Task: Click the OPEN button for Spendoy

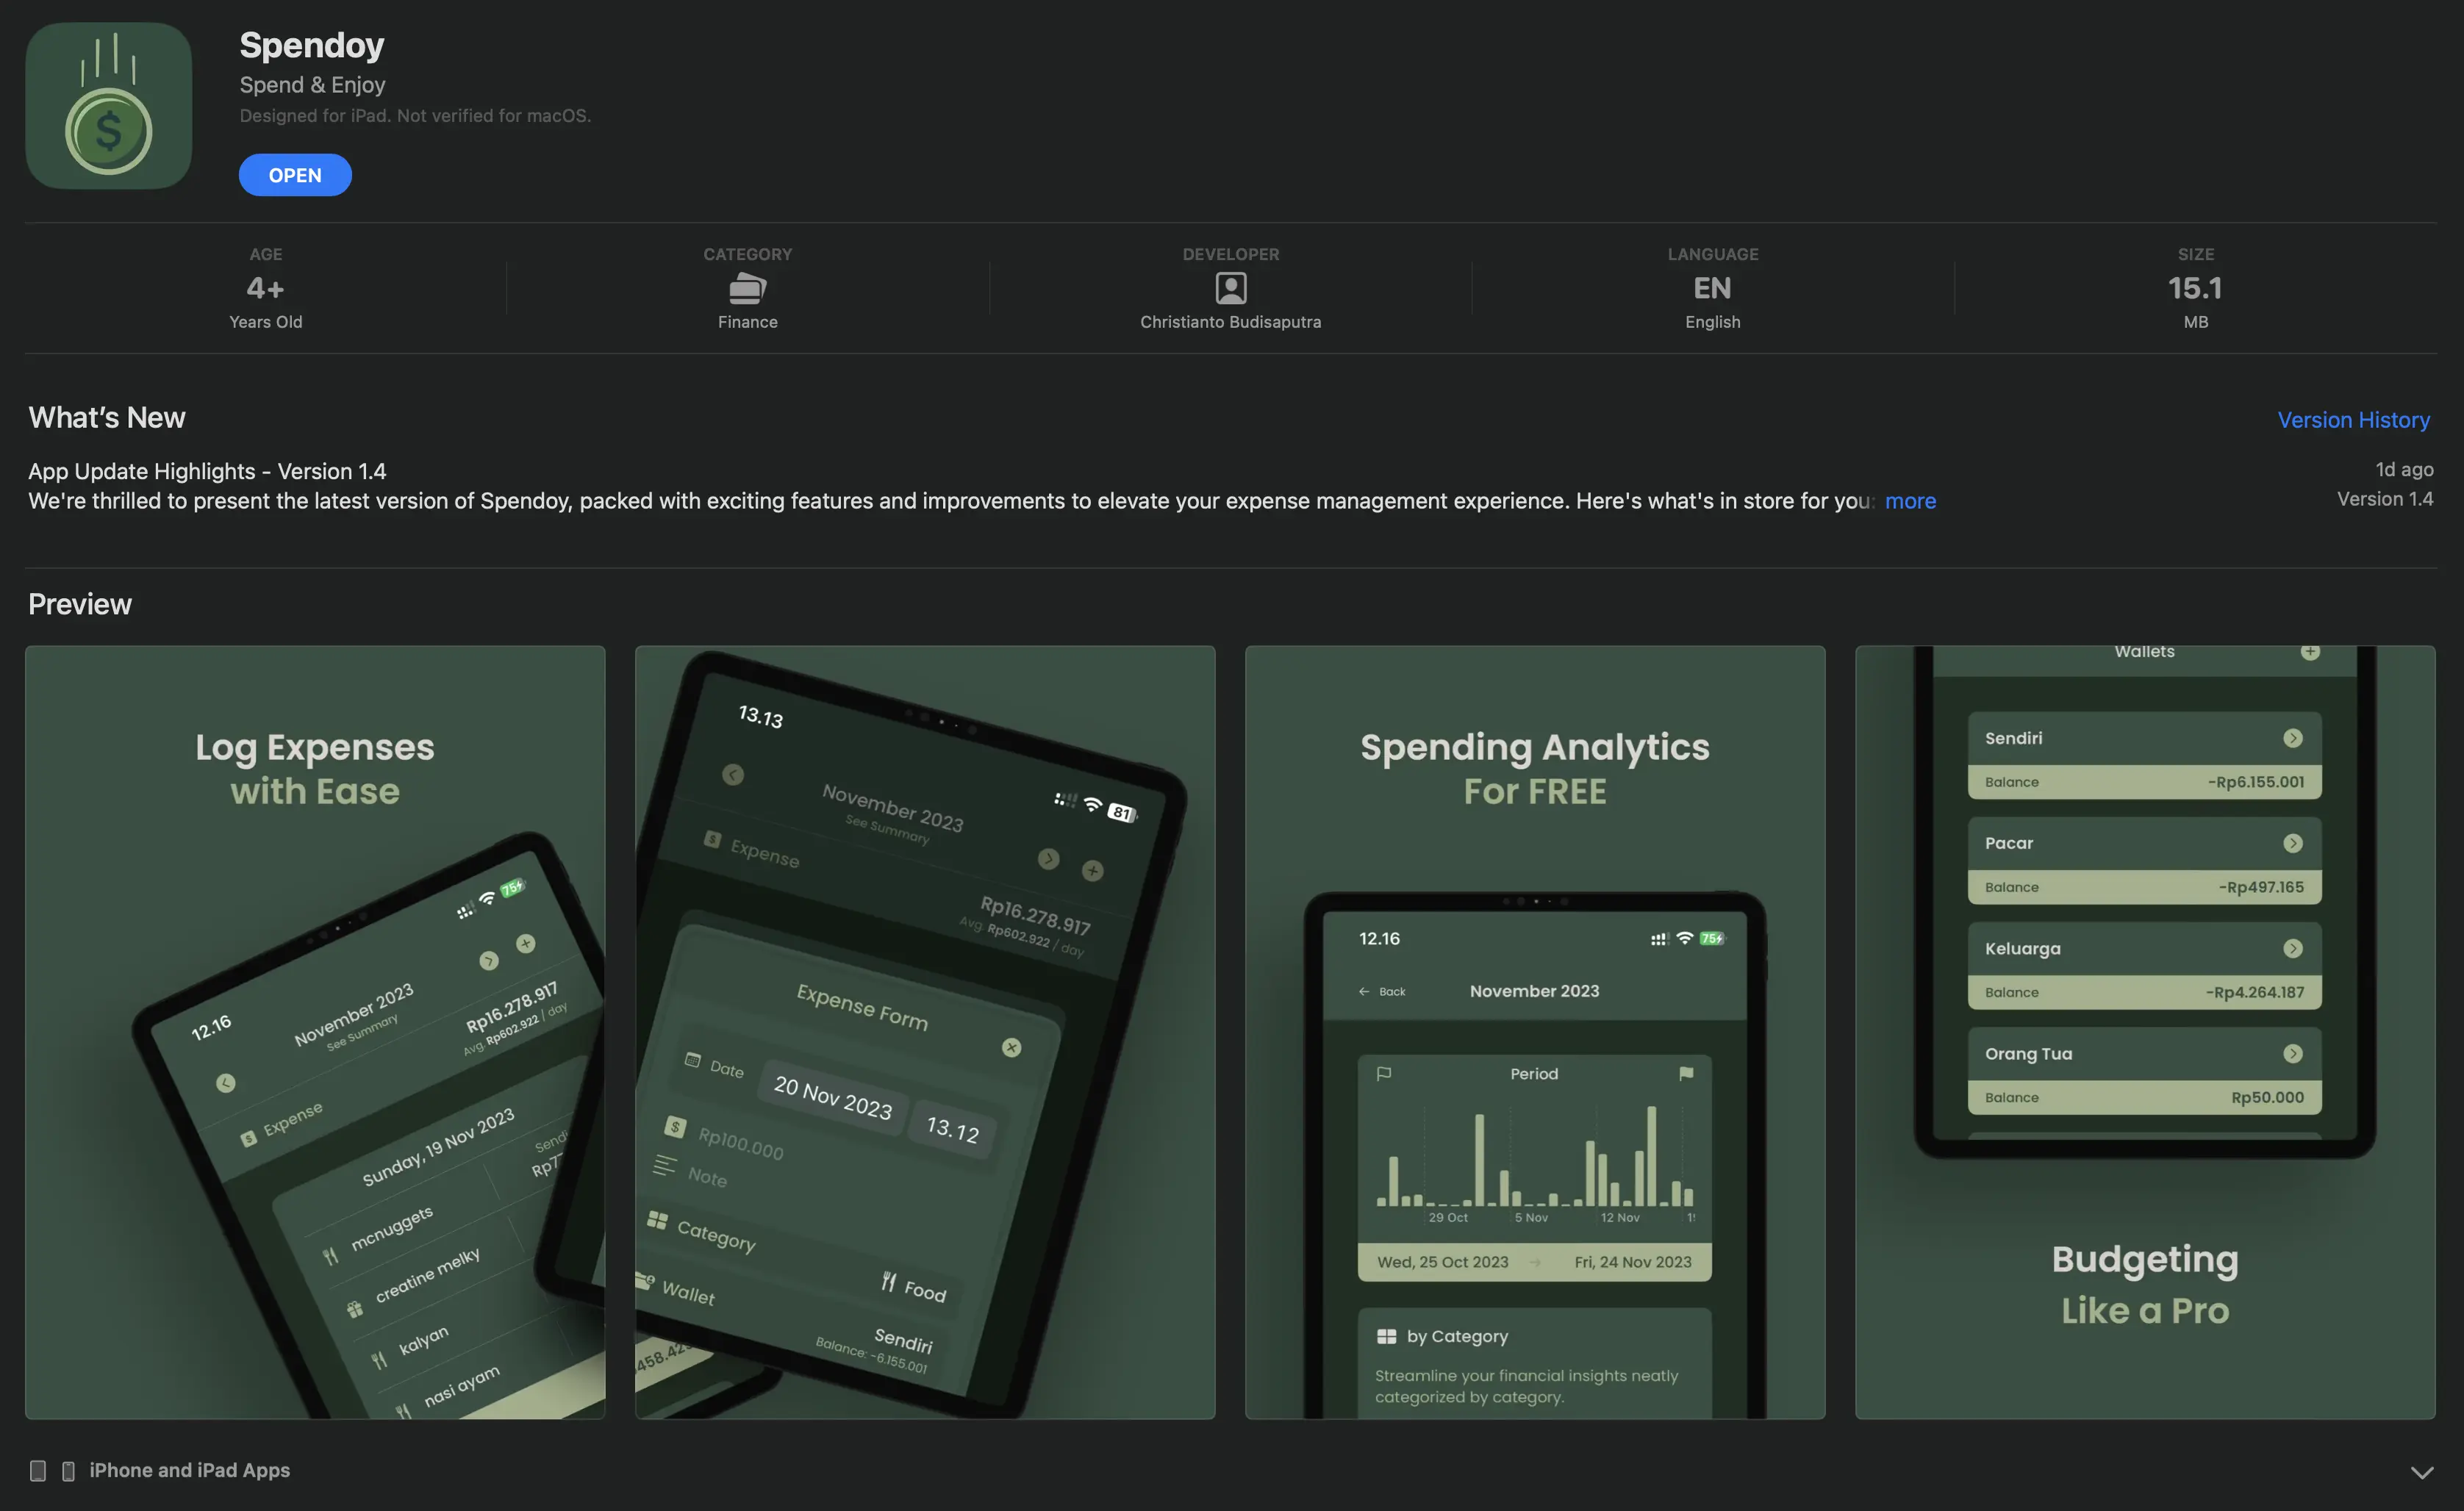Action: pos(296,174)
